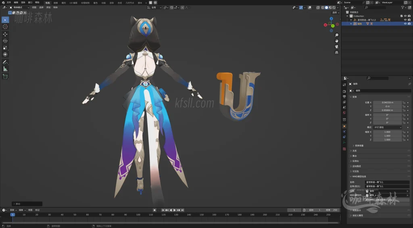
Task: Activate the combined Transform tool
Action: [5, 54]
